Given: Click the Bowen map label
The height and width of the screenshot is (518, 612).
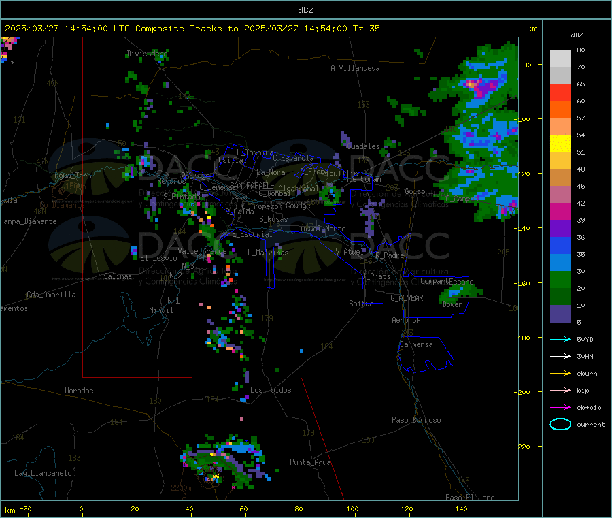Looking at the screenshot, I should [x=452, y=304].
